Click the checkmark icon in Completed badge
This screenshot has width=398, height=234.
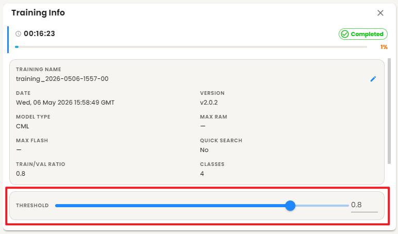(x=345, y=34)
